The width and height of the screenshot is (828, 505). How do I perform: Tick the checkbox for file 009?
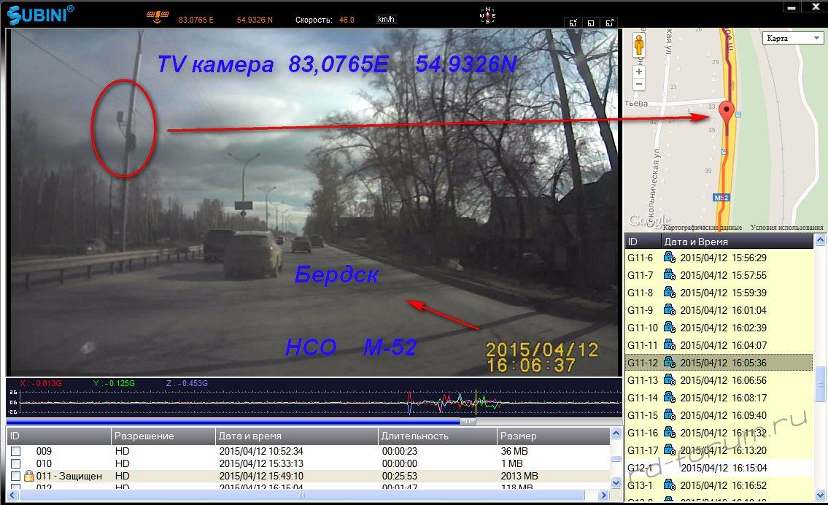tap(15, 452)
